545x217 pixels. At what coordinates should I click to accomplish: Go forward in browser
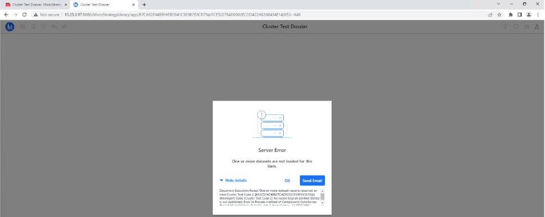tap(15, 15)
